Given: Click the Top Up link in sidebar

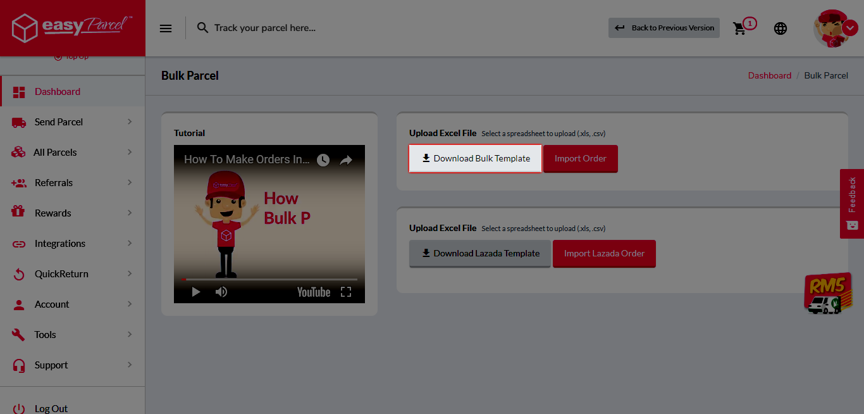Looking at the screenshot, I should (x=72, y=57).
